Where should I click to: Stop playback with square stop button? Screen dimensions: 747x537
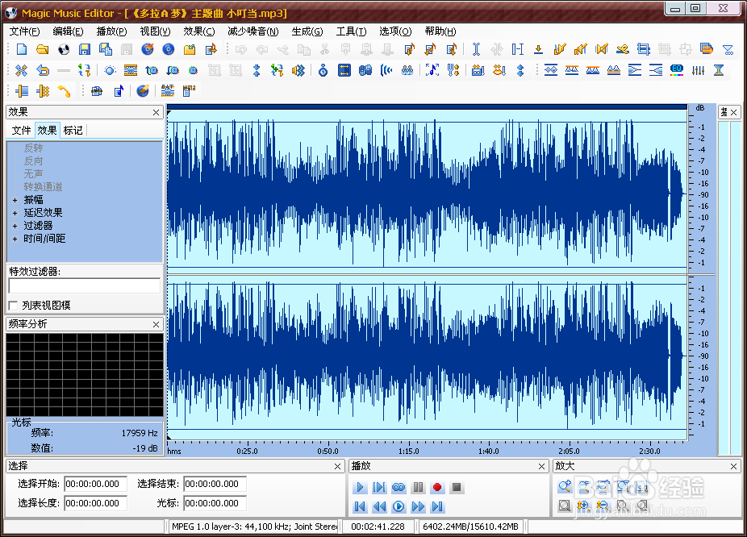coord(457,487)
